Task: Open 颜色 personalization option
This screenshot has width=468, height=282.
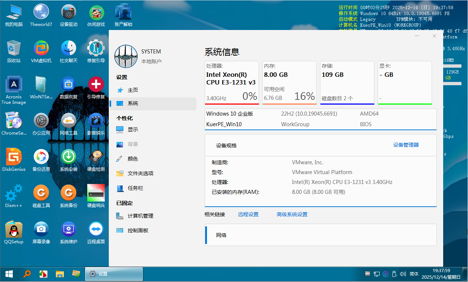Action: point(133,159)
